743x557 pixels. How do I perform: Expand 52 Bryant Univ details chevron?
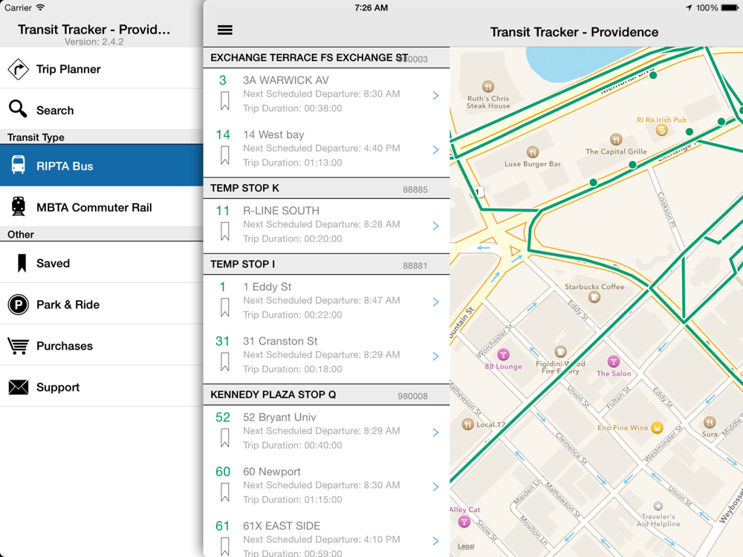pyautogui.click(x=435, y=432)
